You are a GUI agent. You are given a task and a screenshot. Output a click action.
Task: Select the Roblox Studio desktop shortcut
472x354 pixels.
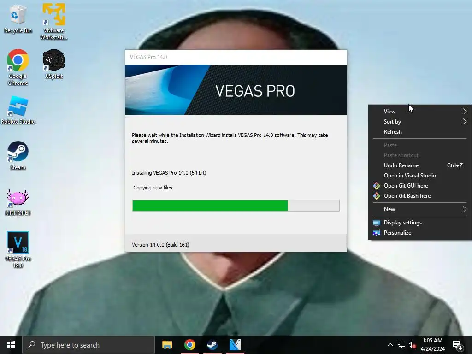(x=18, y=110)
